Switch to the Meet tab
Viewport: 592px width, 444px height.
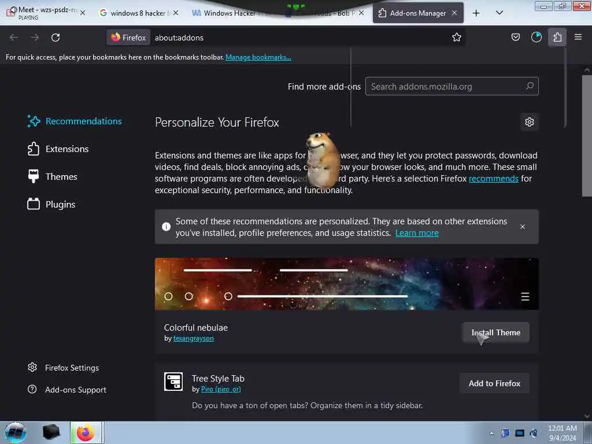[45, 13]
